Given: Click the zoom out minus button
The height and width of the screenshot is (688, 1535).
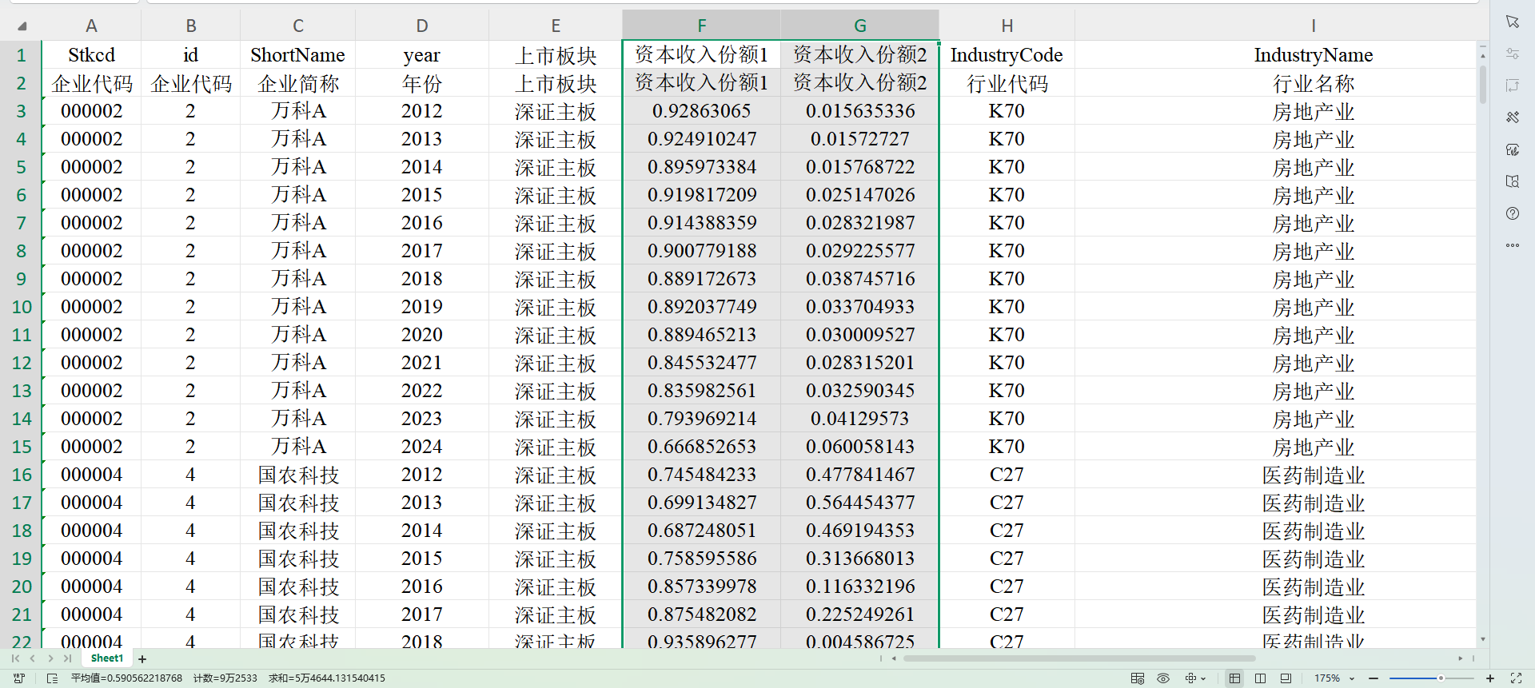Looking at the screenshot, I should point(1374,678).
